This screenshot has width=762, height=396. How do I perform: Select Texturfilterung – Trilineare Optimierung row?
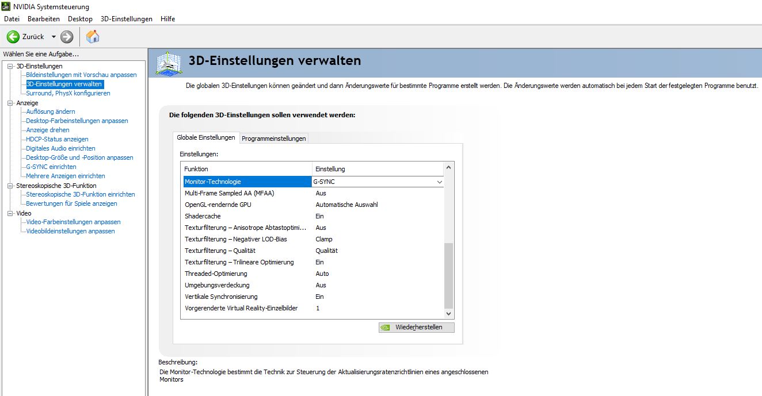(x=313, y=262)
